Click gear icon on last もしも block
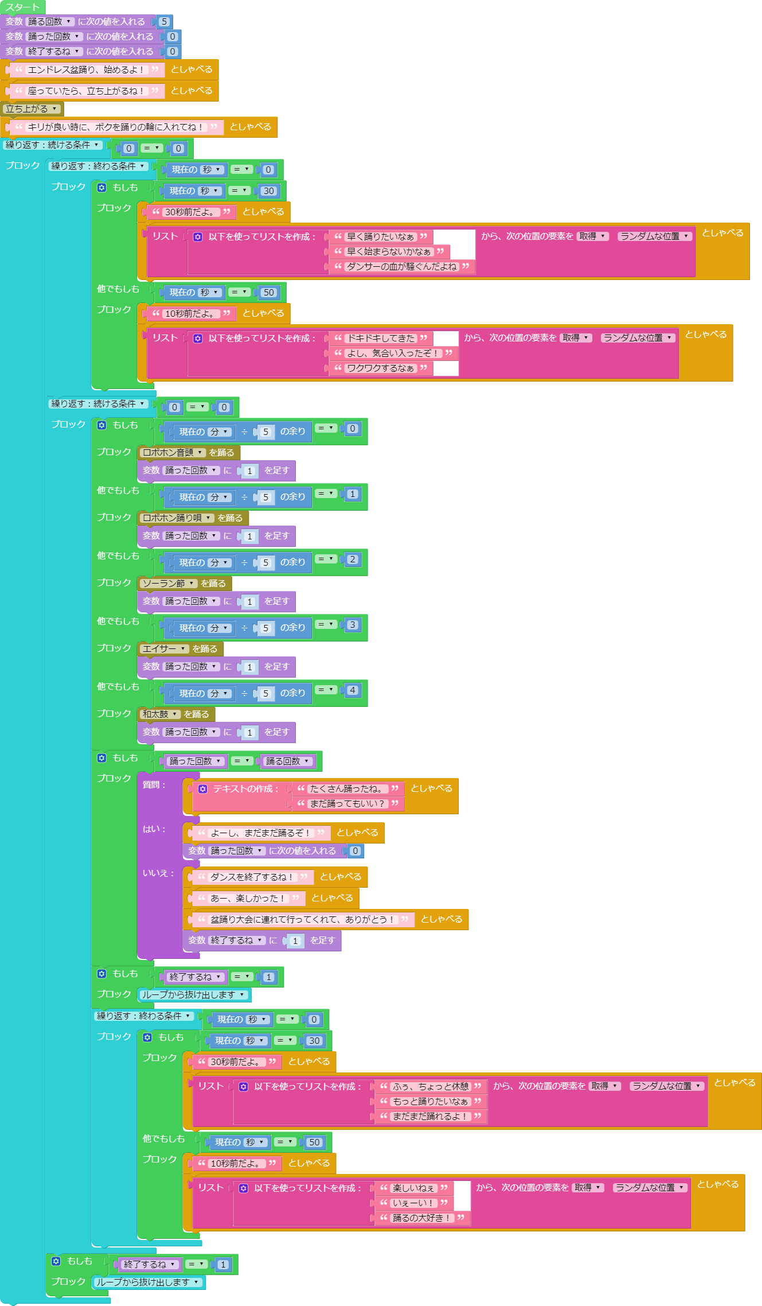This screenshot has height=1306, width=762. 56,1261
